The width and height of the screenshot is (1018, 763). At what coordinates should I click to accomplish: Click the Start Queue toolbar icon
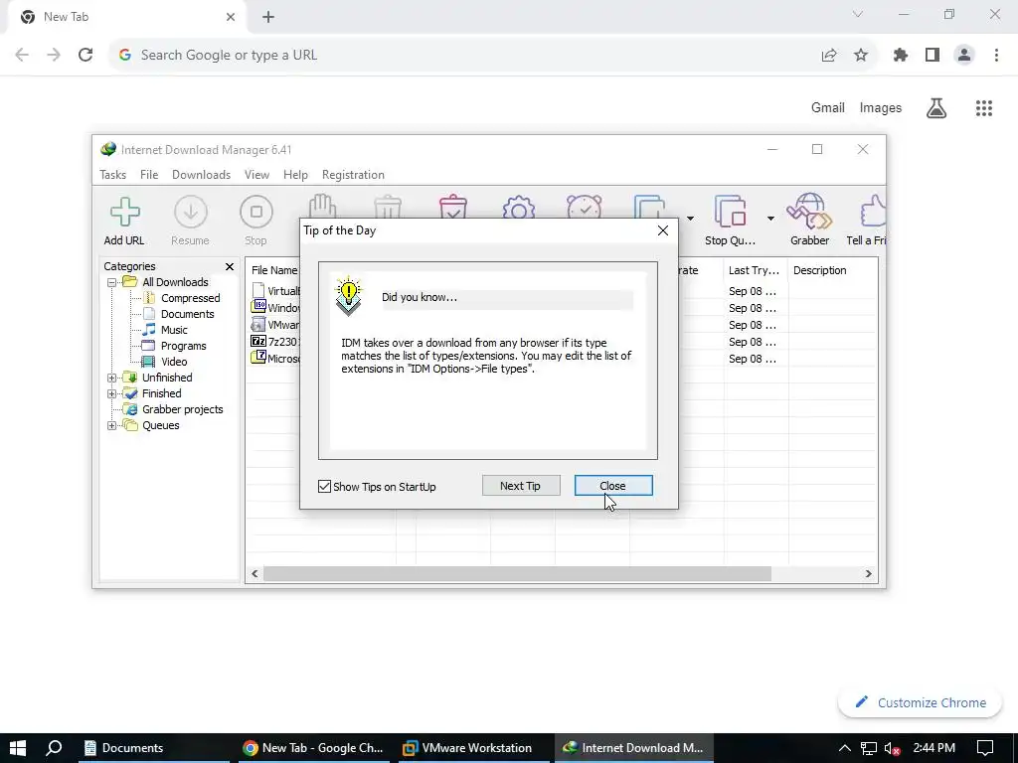(650, 207)
